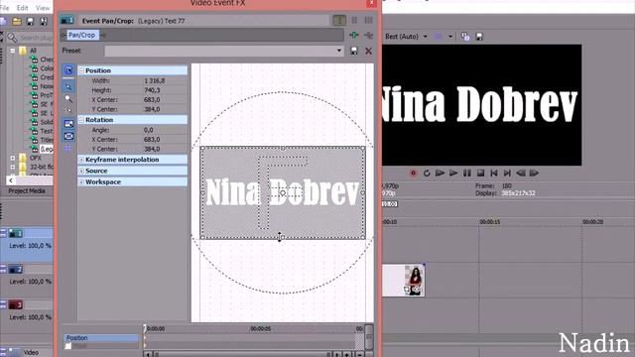This screenshot has width=635, height=357.
Task: Toggle Loop Playback in preview transport
Action: click(x=427, y=174)
